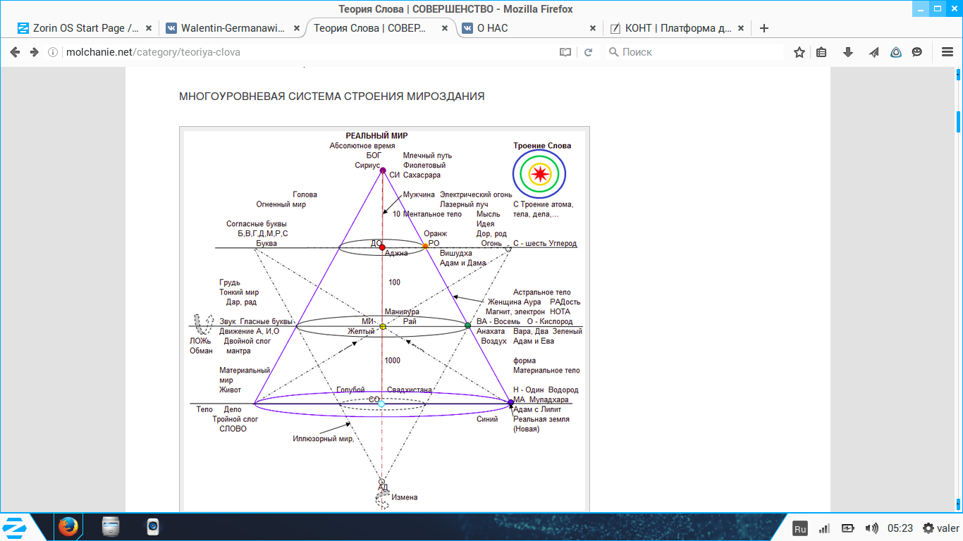963x541 pixels.
Task: Click the Троение Слова concentric circles
Action: coord(540,173)
